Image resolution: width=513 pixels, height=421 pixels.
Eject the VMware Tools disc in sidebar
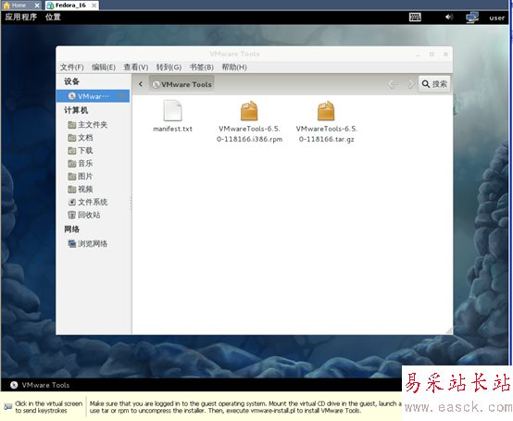coord(121,96)
